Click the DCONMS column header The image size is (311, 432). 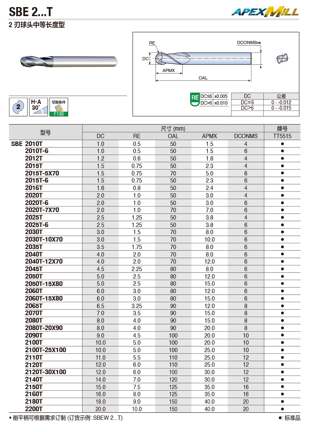click(246, 136)
